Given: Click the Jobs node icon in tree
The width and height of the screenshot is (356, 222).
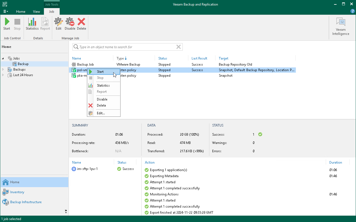Looking at the screenshot, I should click(x=10, y=58).
